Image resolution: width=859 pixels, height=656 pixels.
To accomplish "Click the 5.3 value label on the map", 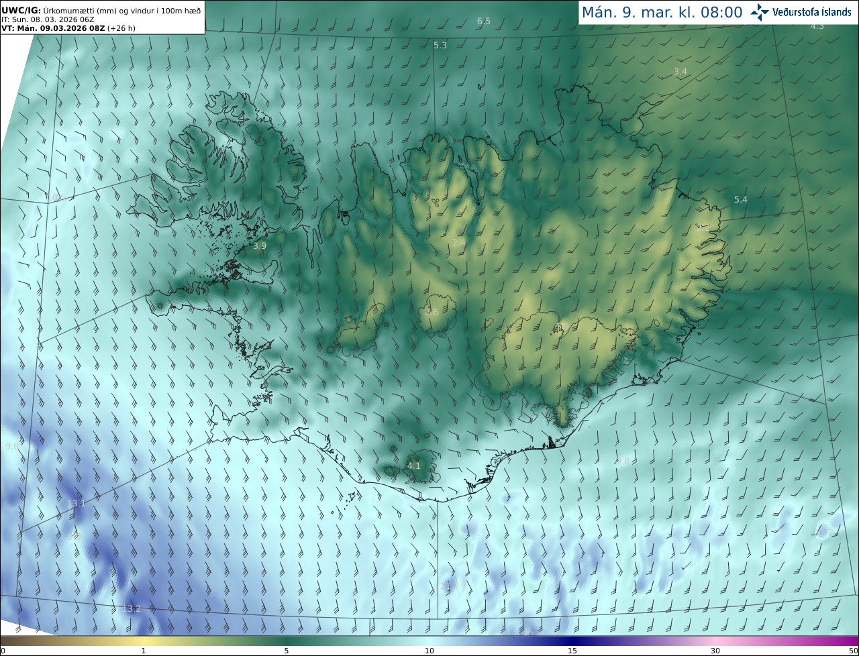I will click(440, 46).
